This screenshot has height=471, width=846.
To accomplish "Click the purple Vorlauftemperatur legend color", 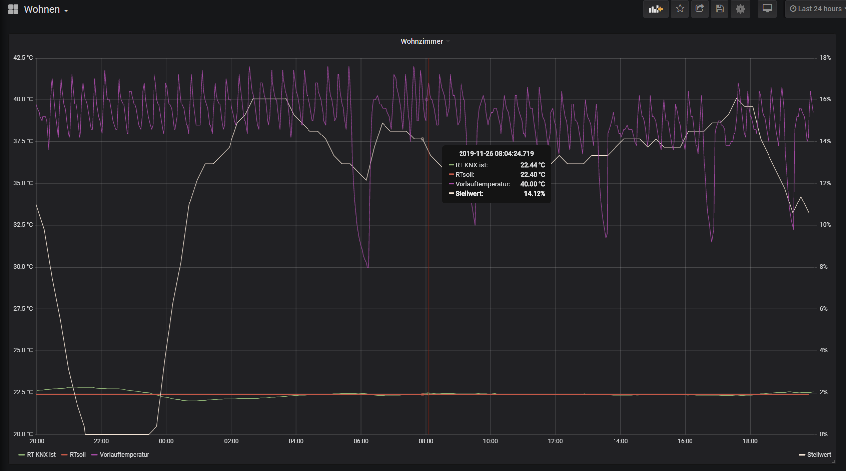I will [94, 455].
